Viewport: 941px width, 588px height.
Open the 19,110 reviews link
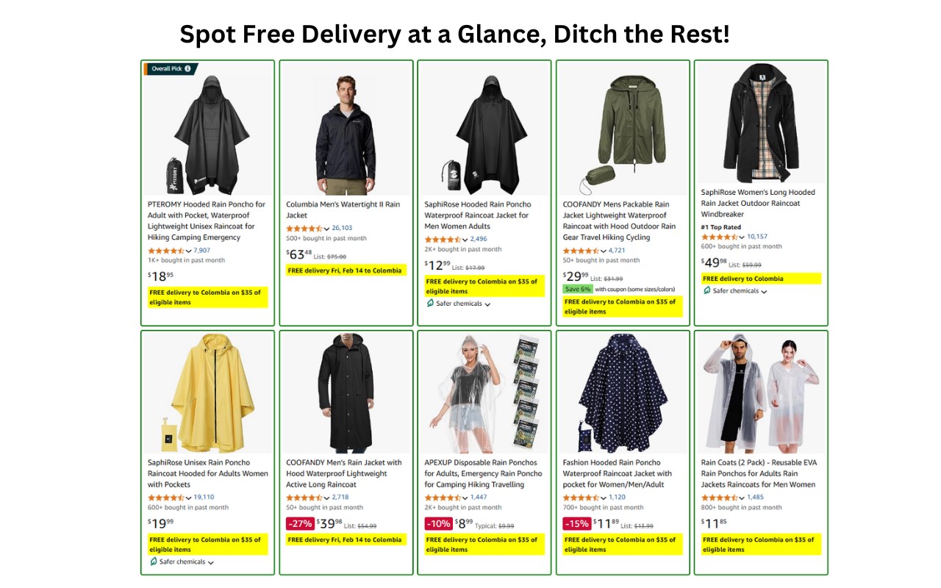click(x=204, y=497)
